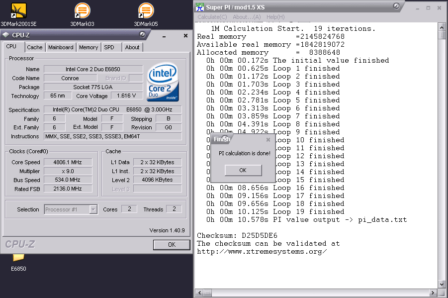Click the 'http://www.xtremesystems.org/' text line

tap(262, 252)
